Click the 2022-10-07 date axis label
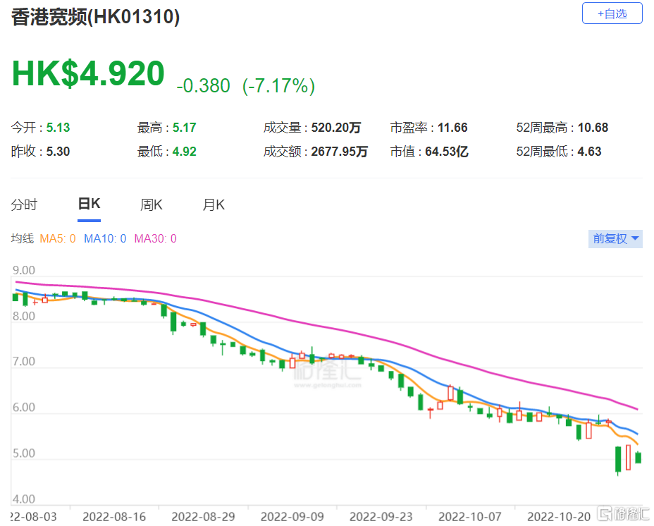The height and width of the screenshot is (526, 654). point(469,517)
